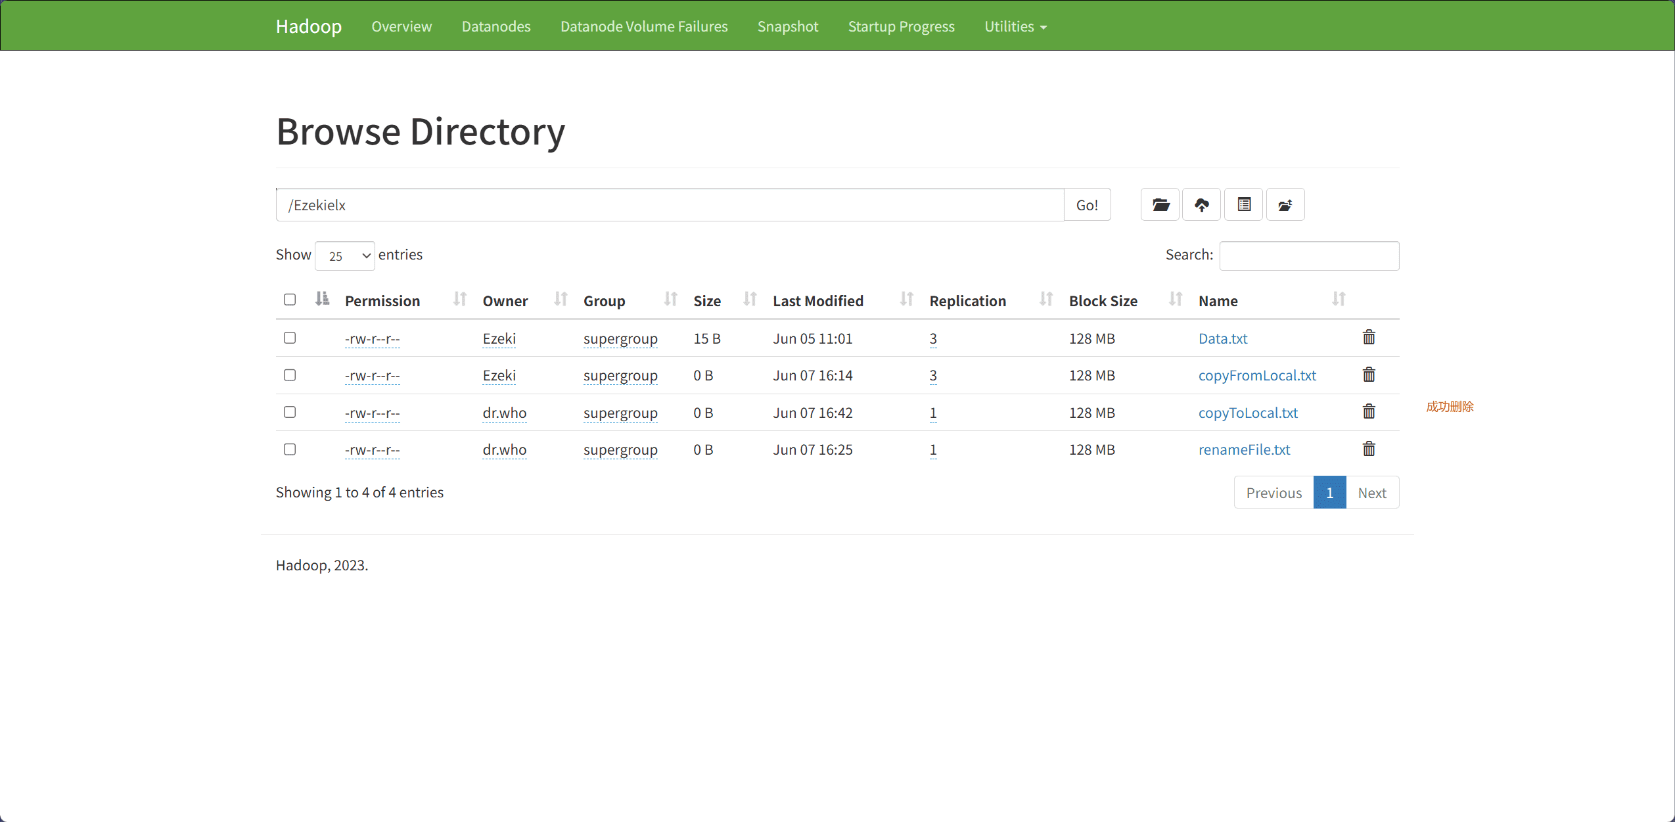Click the cut/paste list icon button

coord(1243,204)
